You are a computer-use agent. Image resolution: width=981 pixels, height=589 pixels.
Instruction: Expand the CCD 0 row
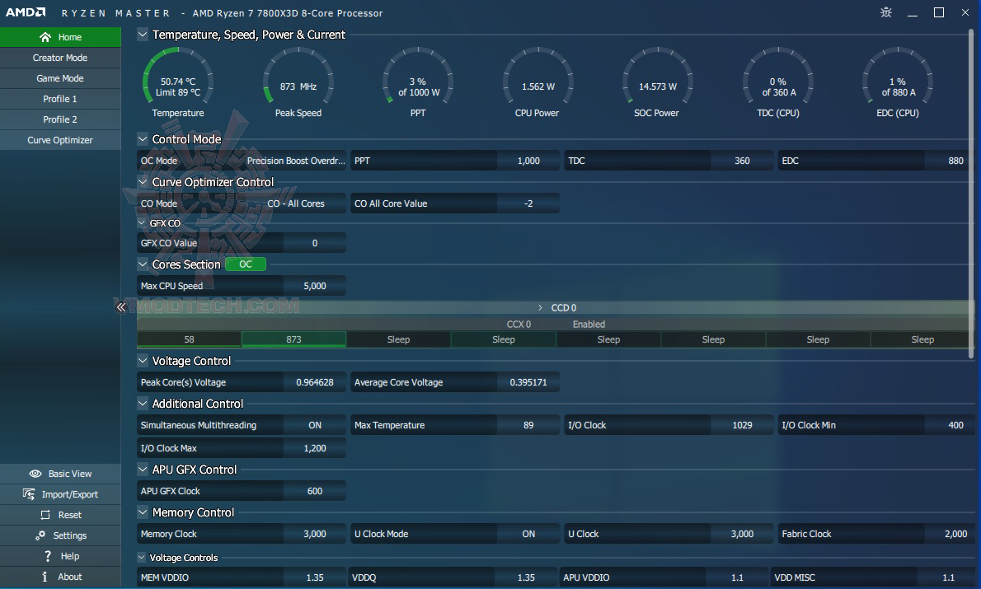(541, 307)
